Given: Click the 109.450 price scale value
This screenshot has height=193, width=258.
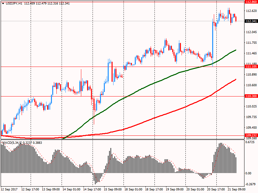Looking at the screenshot, I should pyautogui.click(x=251, y=127).
